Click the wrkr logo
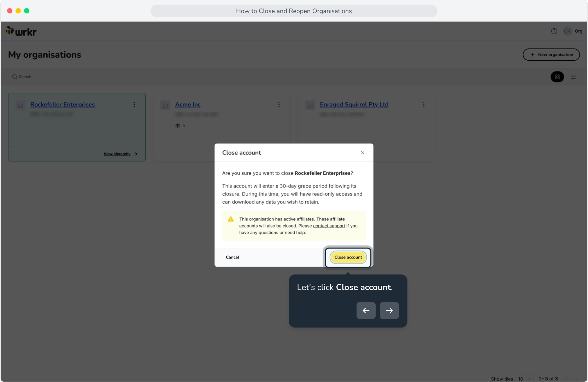The image size is (588, 382). tap(21, 31)
